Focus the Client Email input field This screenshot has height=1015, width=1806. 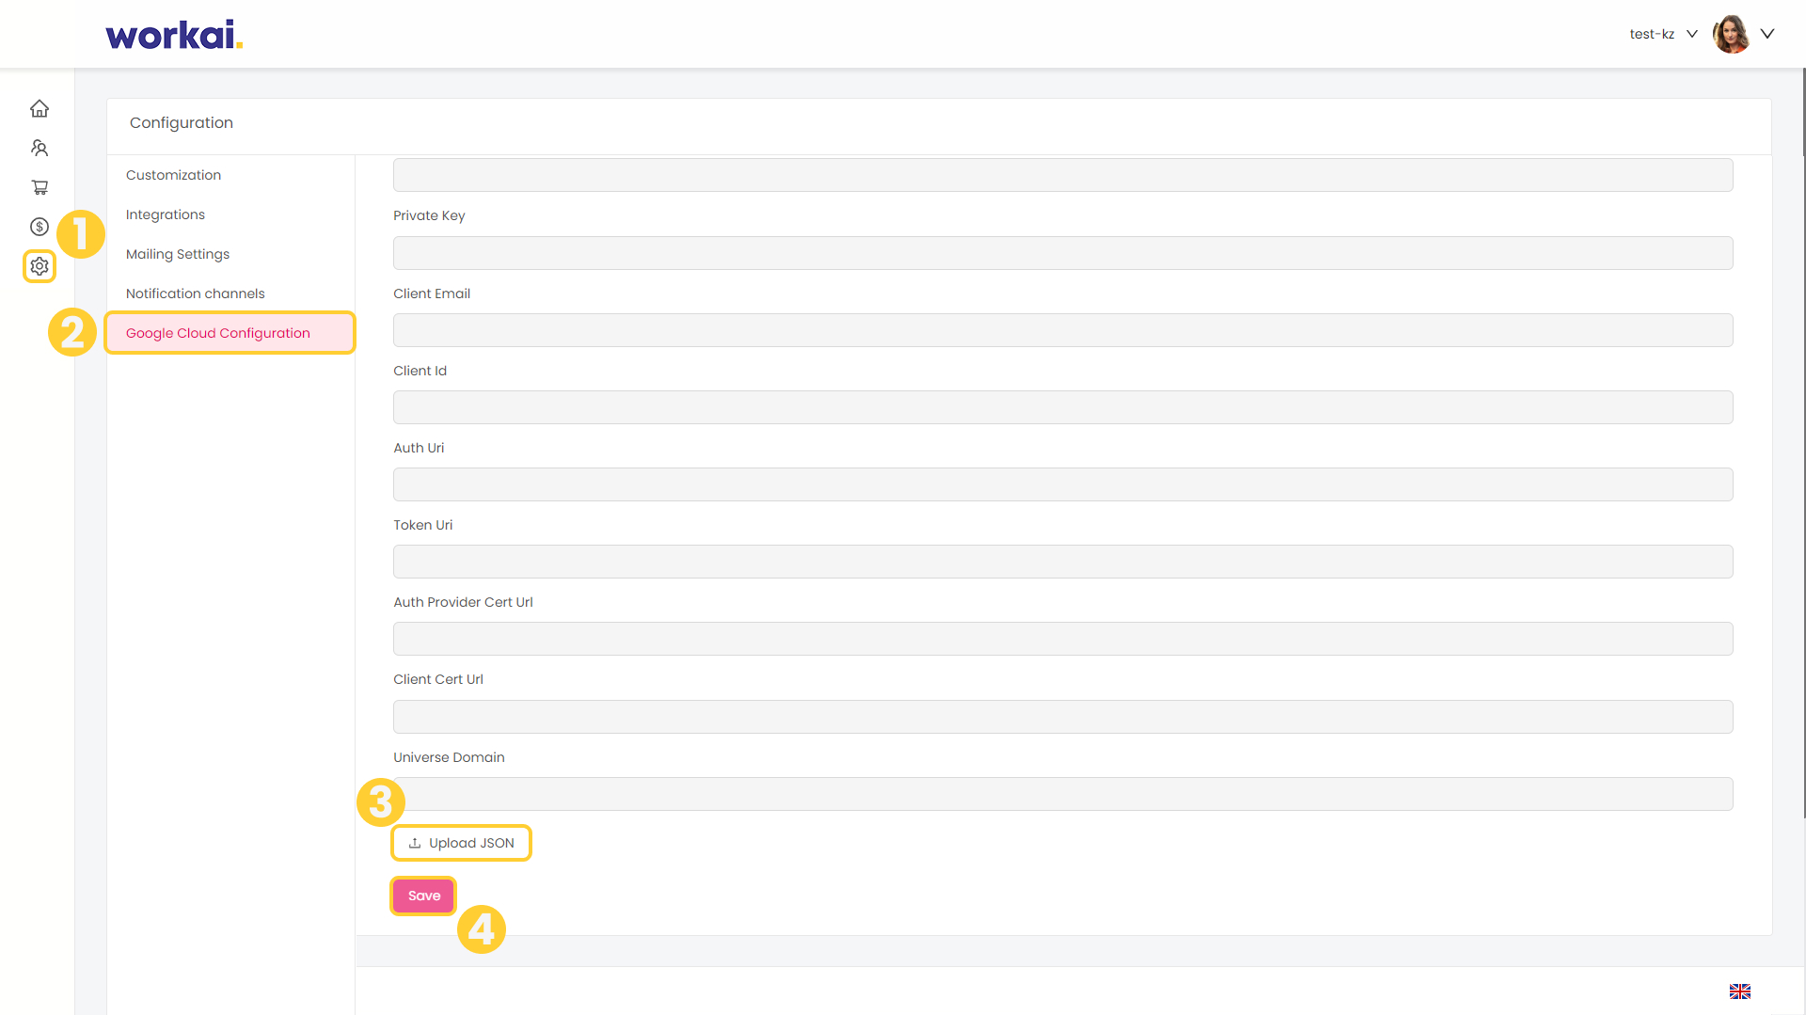click(1063, 330)
